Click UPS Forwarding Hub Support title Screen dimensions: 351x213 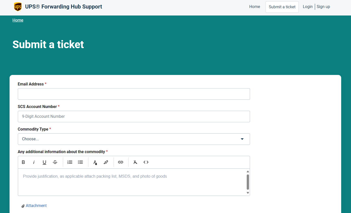(64, 7)
